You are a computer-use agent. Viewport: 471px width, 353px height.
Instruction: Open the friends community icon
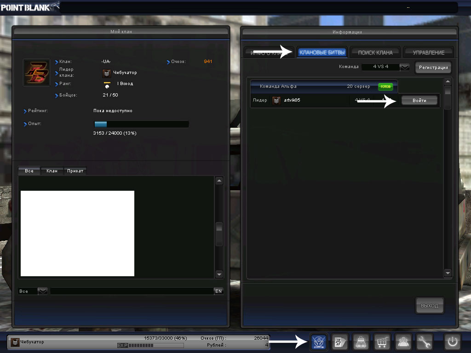click(x=403, y=342)
